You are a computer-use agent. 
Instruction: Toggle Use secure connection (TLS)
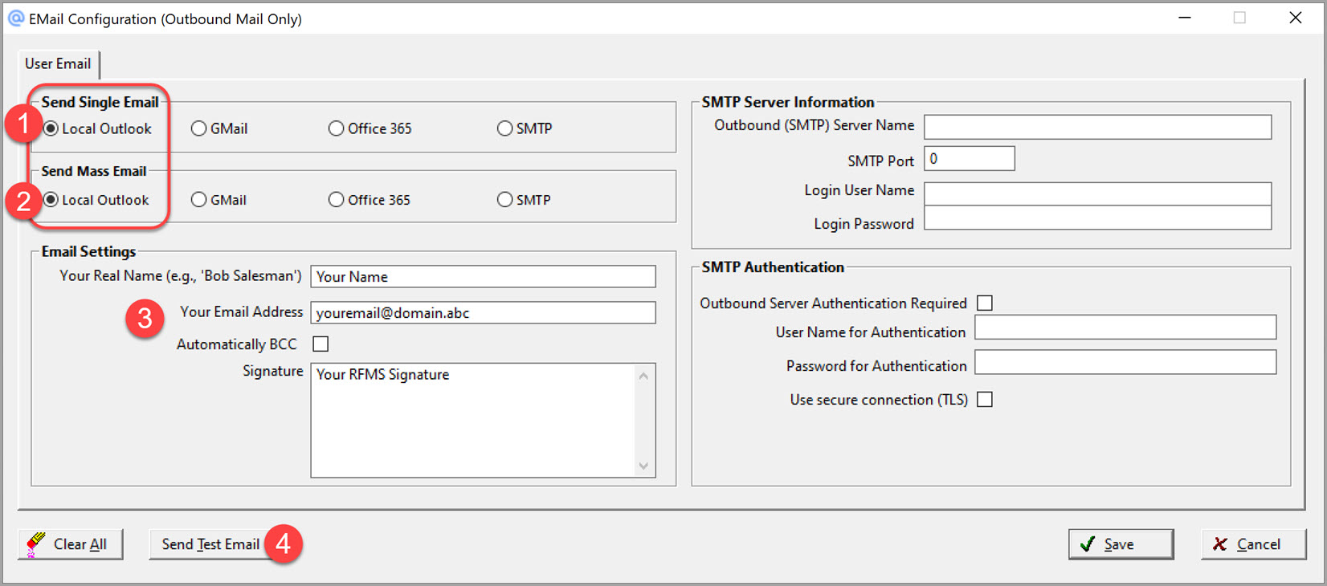pos(985,400)
